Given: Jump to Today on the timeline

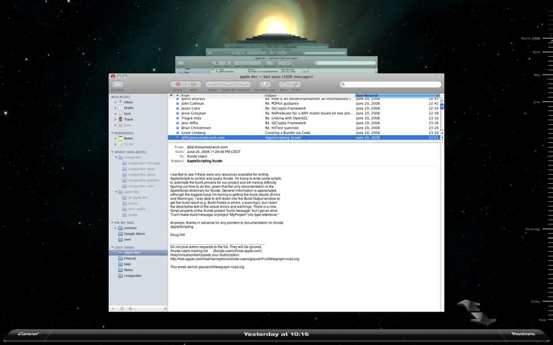Looking at the screenshot, I should [535, 302].
